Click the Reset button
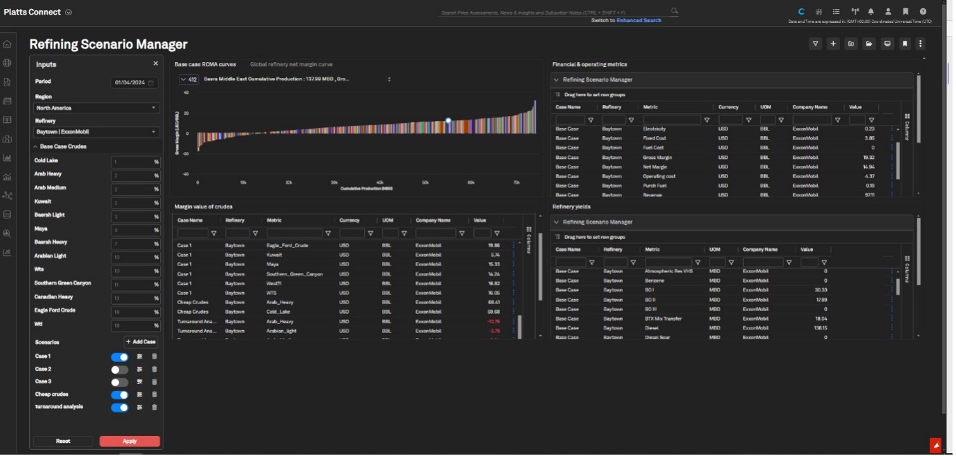 pos(63,441)
